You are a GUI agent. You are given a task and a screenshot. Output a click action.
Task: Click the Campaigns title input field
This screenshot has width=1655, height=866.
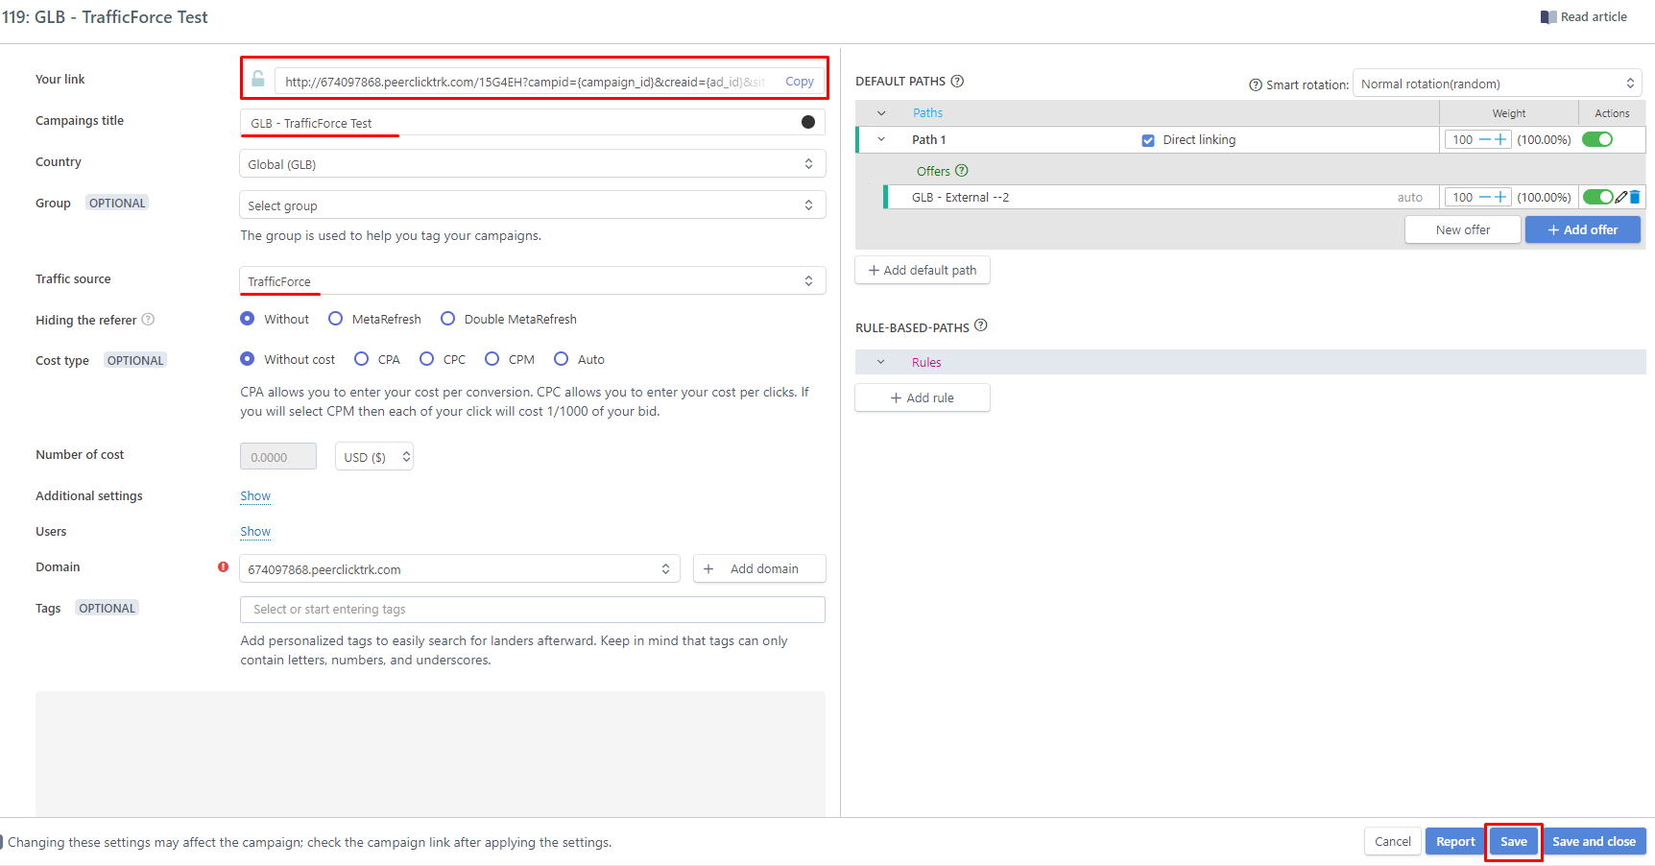pos(532,123)
